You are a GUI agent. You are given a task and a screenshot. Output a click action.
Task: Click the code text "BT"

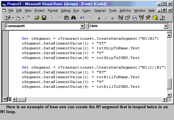[101, 72]
